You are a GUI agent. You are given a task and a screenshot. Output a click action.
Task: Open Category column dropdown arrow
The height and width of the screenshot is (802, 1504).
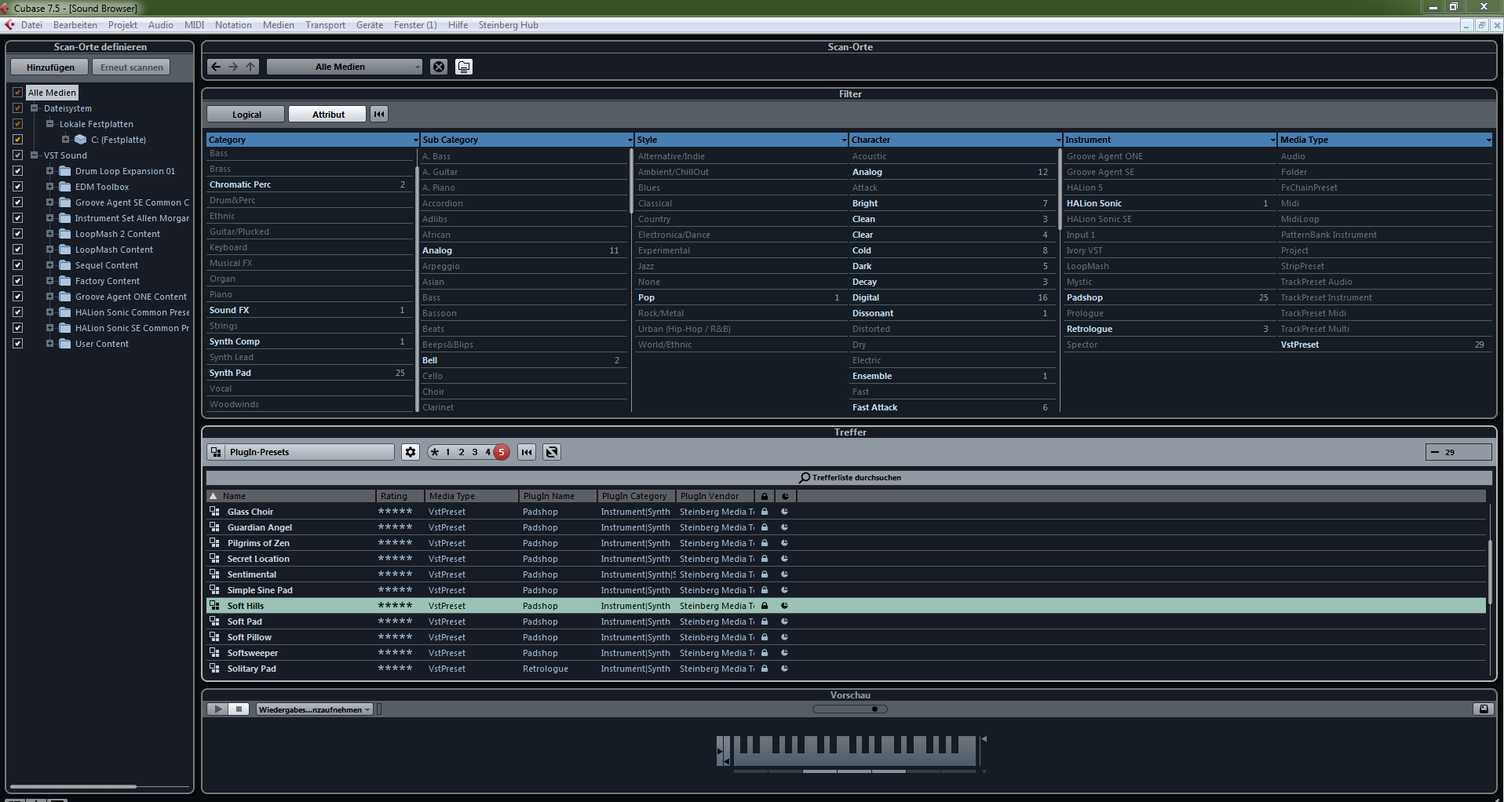tap(415, 140)
